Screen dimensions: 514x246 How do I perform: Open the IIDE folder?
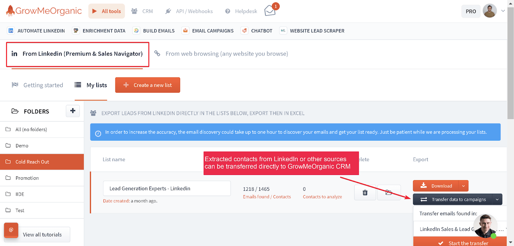coord(42,194)
